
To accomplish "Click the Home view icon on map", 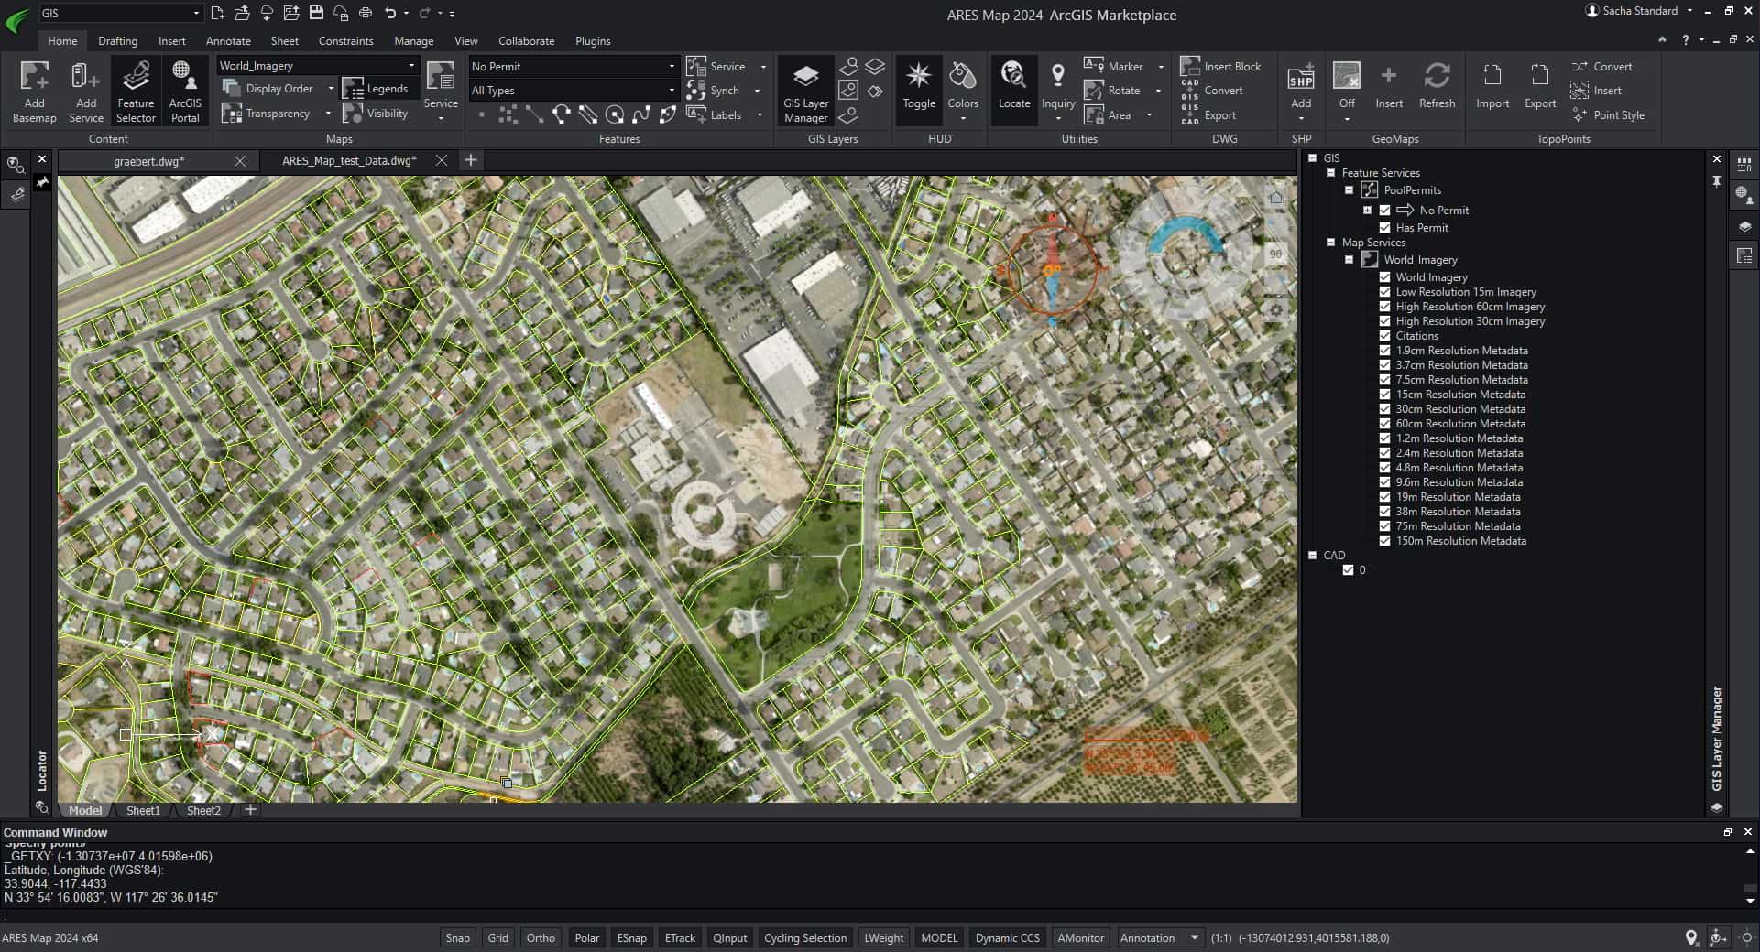I will tap(1276, 197).
